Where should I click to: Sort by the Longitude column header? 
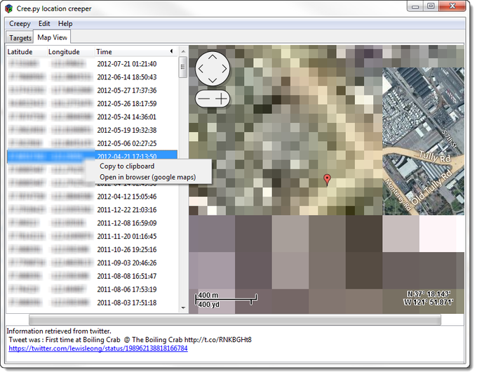pos(71,52)
